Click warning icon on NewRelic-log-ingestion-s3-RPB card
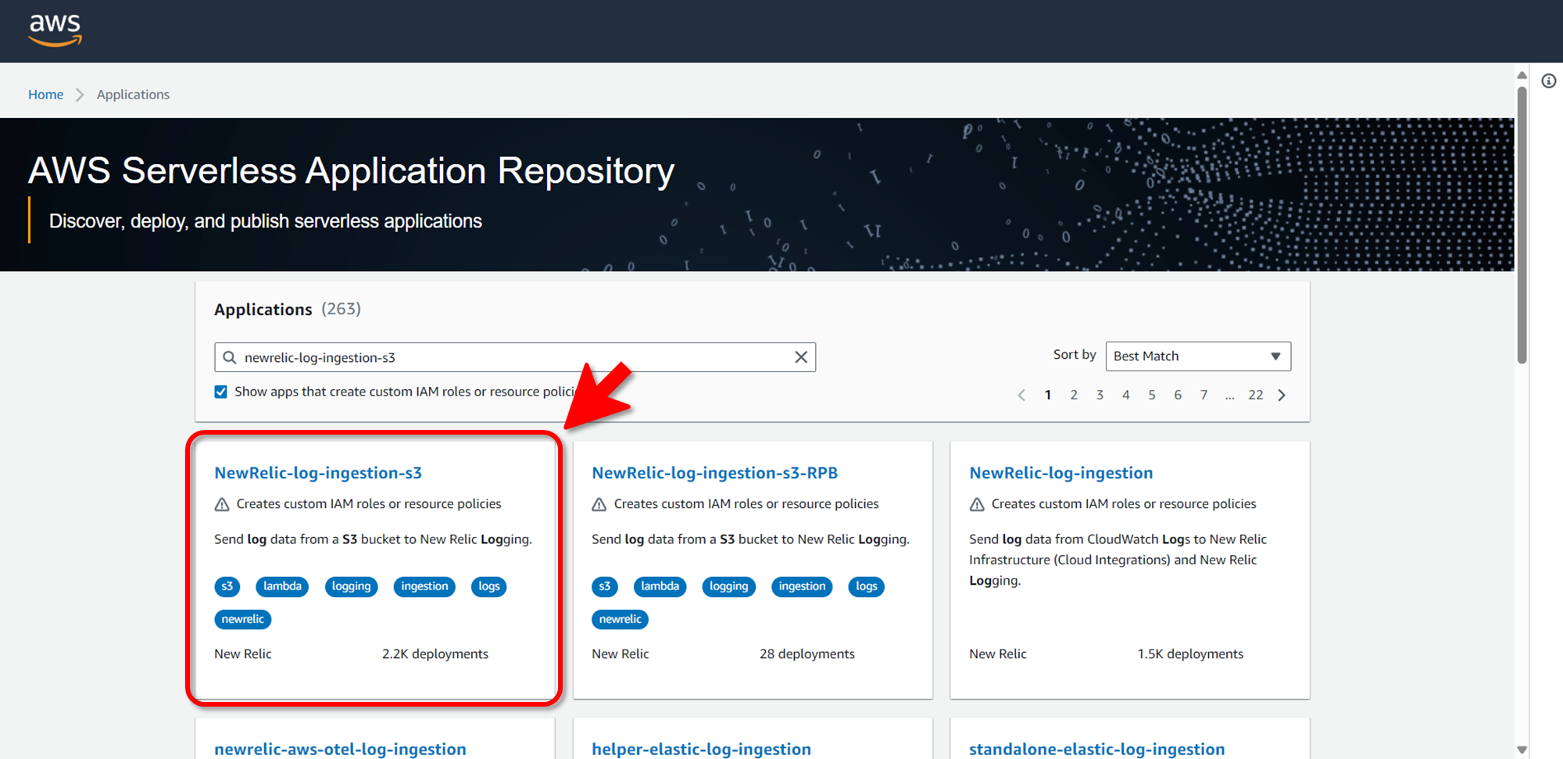The height and width of the screenshot is (759, 1563). tap(599, 504)
